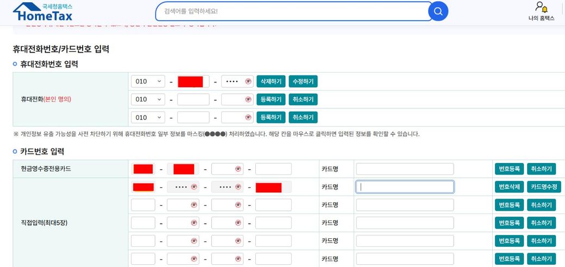The width and height of the screenshot is (565, 267).
Task: Click the HomeTax logo
Action: (43, 12)
